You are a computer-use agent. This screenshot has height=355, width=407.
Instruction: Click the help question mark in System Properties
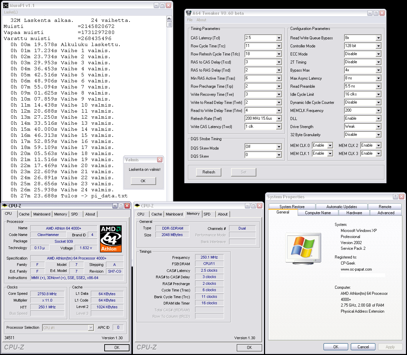pyautogui.click(x=395, y=197)
